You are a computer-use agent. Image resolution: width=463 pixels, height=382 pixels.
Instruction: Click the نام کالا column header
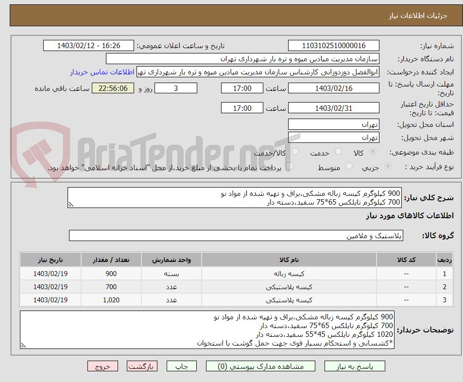coord(289,260)
